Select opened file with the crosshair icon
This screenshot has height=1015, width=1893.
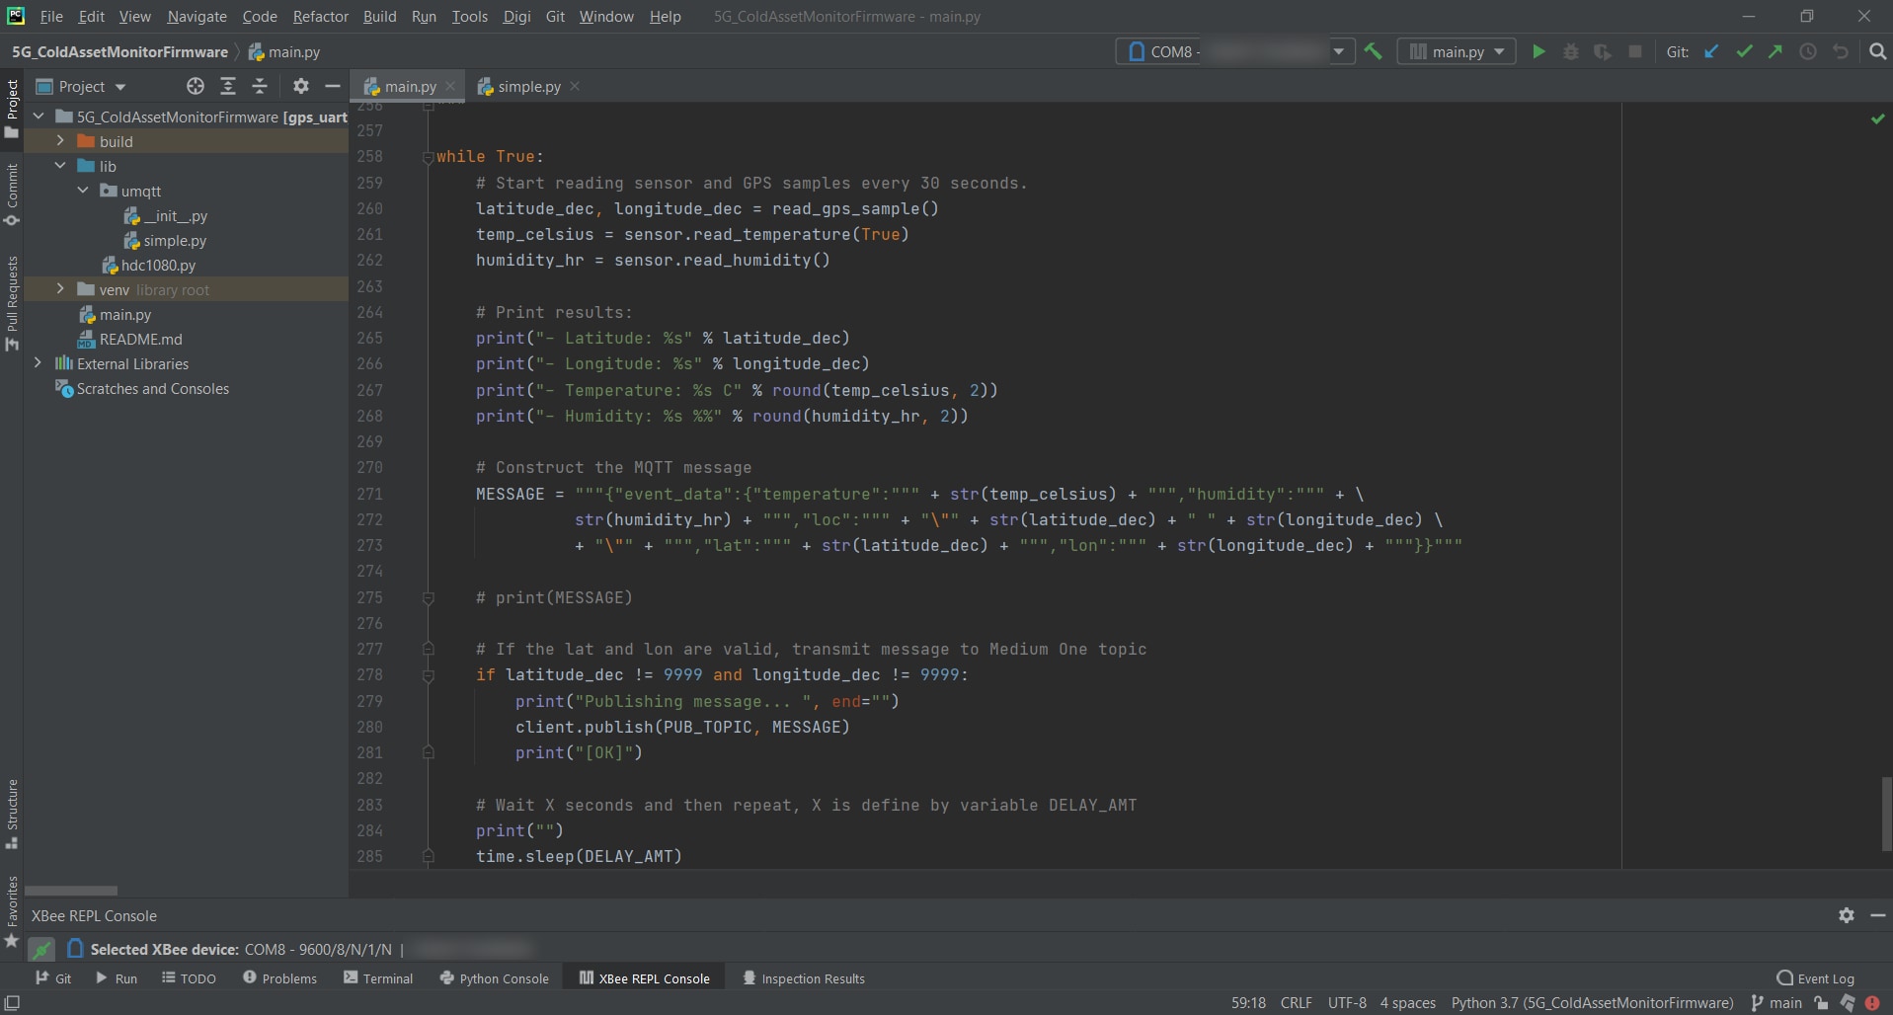click(195, 86)
